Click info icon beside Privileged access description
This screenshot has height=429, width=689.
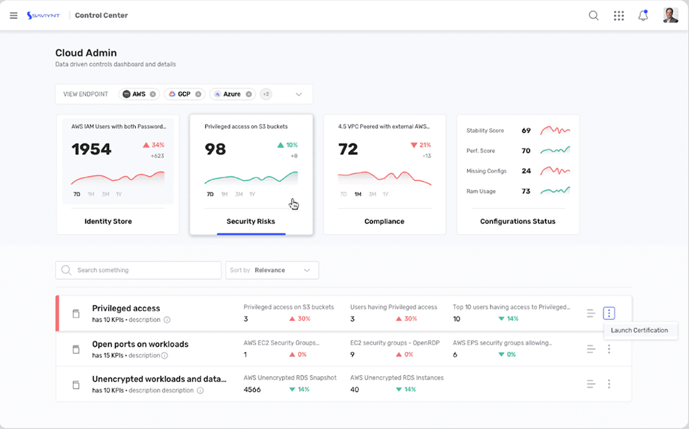pyautogui.click(x=167, y=320)
